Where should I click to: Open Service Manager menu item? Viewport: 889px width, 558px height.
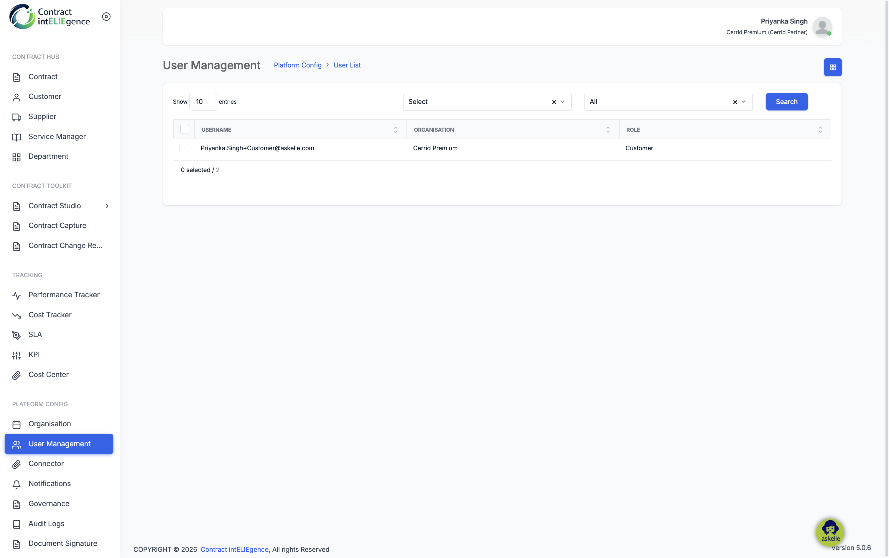click(59, 136)
